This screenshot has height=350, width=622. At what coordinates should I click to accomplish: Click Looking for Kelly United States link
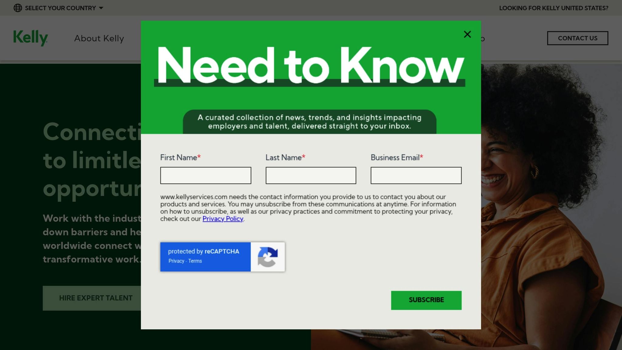(x=554, y=8)
